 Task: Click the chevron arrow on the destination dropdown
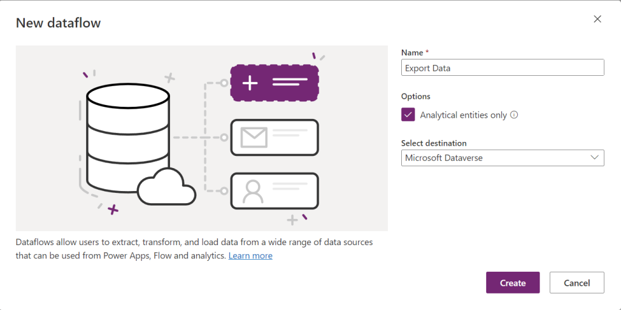point(594,157)
